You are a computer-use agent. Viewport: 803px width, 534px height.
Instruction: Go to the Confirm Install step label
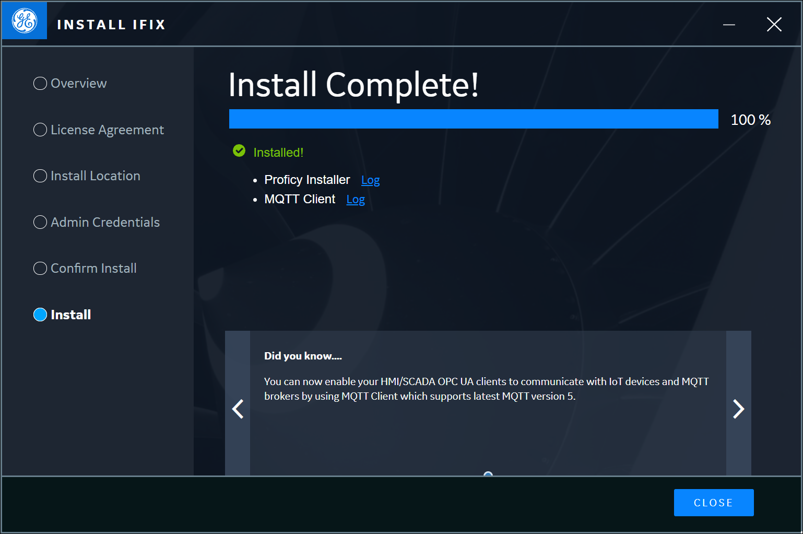point(93,269)
